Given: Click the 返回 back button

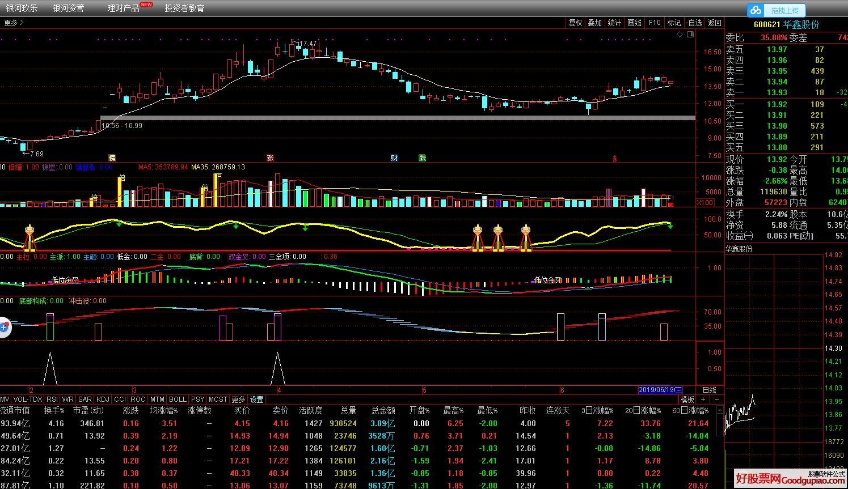Looking at the screenshot, I should click(x=715, y=23).
